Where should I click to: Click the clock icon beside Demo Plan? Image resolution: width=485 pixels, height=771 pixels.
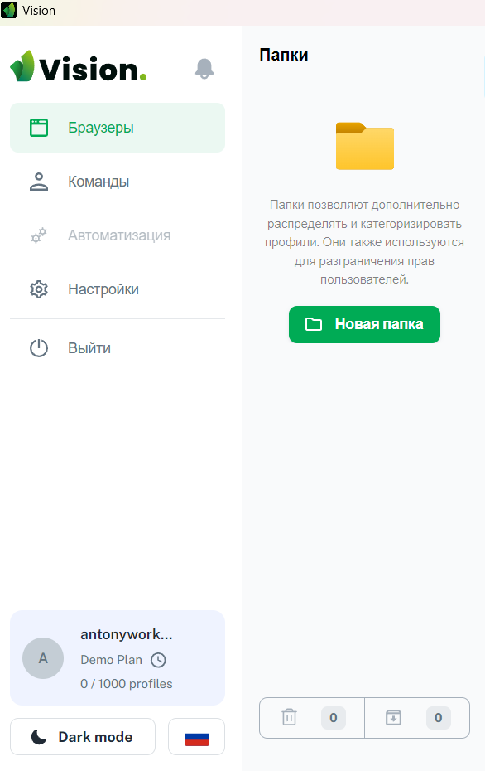click(158, 660)
